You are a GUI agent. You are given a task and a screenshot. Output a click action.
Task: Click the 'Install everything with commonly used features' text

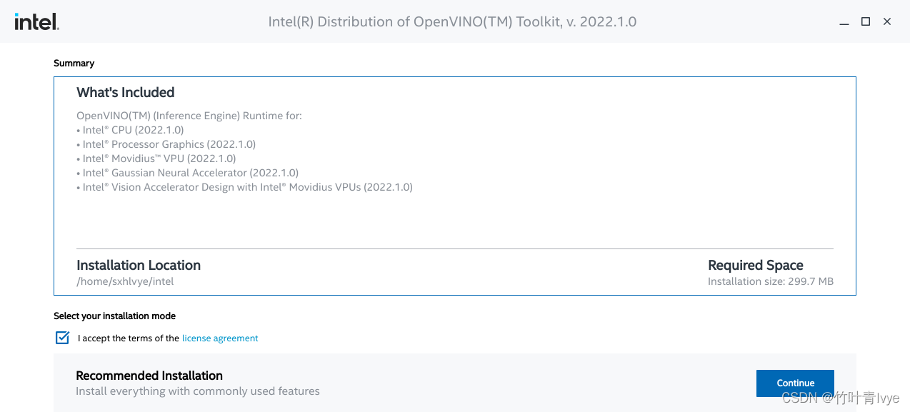point(198,391)
